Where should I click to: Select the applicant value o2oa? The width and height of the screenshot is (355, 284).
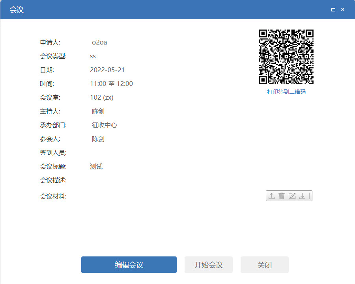coord(99,43)
